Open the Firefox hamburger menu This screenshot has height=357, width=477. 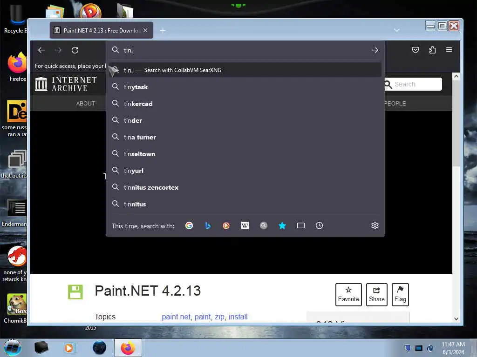tap(449, 50)
